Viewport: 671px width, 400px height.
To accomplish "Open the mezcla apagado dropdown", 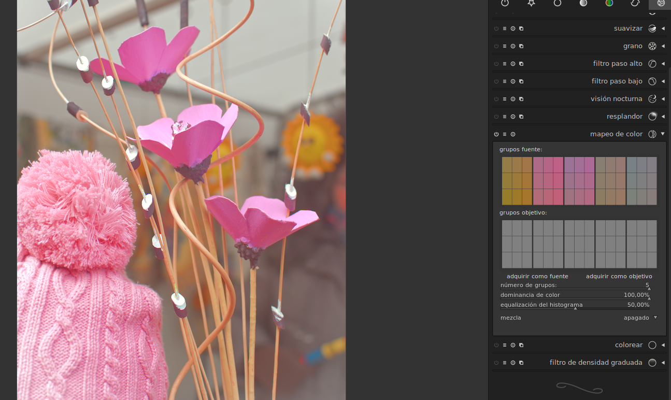I will pyautogui.click(x=579, y=318).
